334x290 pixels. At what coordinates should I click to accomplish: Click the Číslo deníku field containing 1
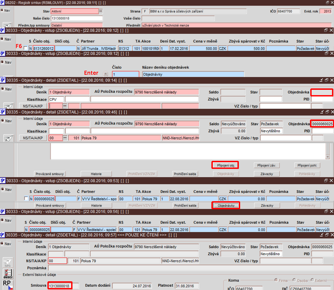pyautogui.click(x=126, y=74)
